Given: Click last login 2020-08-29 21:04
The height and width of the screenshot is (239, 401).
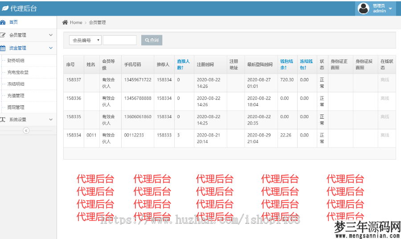Looking at the screenshot, I should 259,138.
